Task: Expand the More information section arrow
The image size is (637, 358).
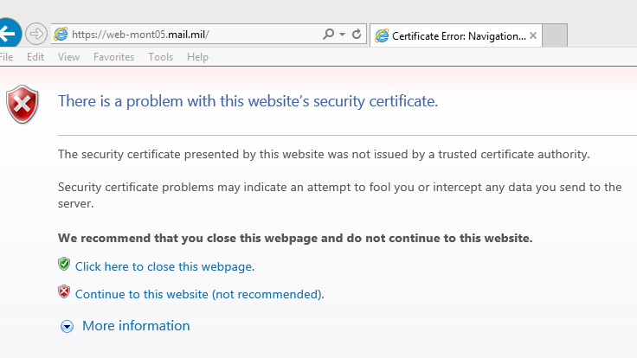Action: click(67, 327)
